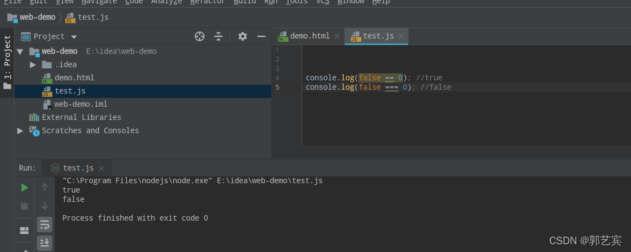Collapse the web-demo root folder

pos(20,51)
